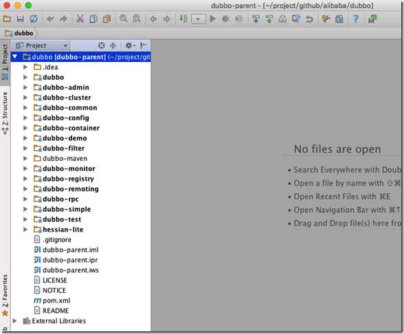Screen dimensions: 404x334
Task: Switch to the 2: Favorites side tab
Action: tap(5, 296)
